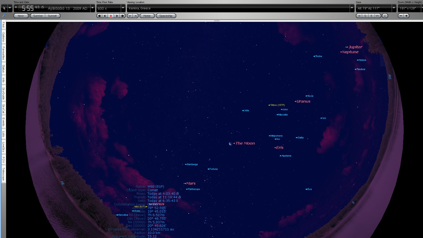Return to Home location
The image size is (423, 238).
pos(147,16)
